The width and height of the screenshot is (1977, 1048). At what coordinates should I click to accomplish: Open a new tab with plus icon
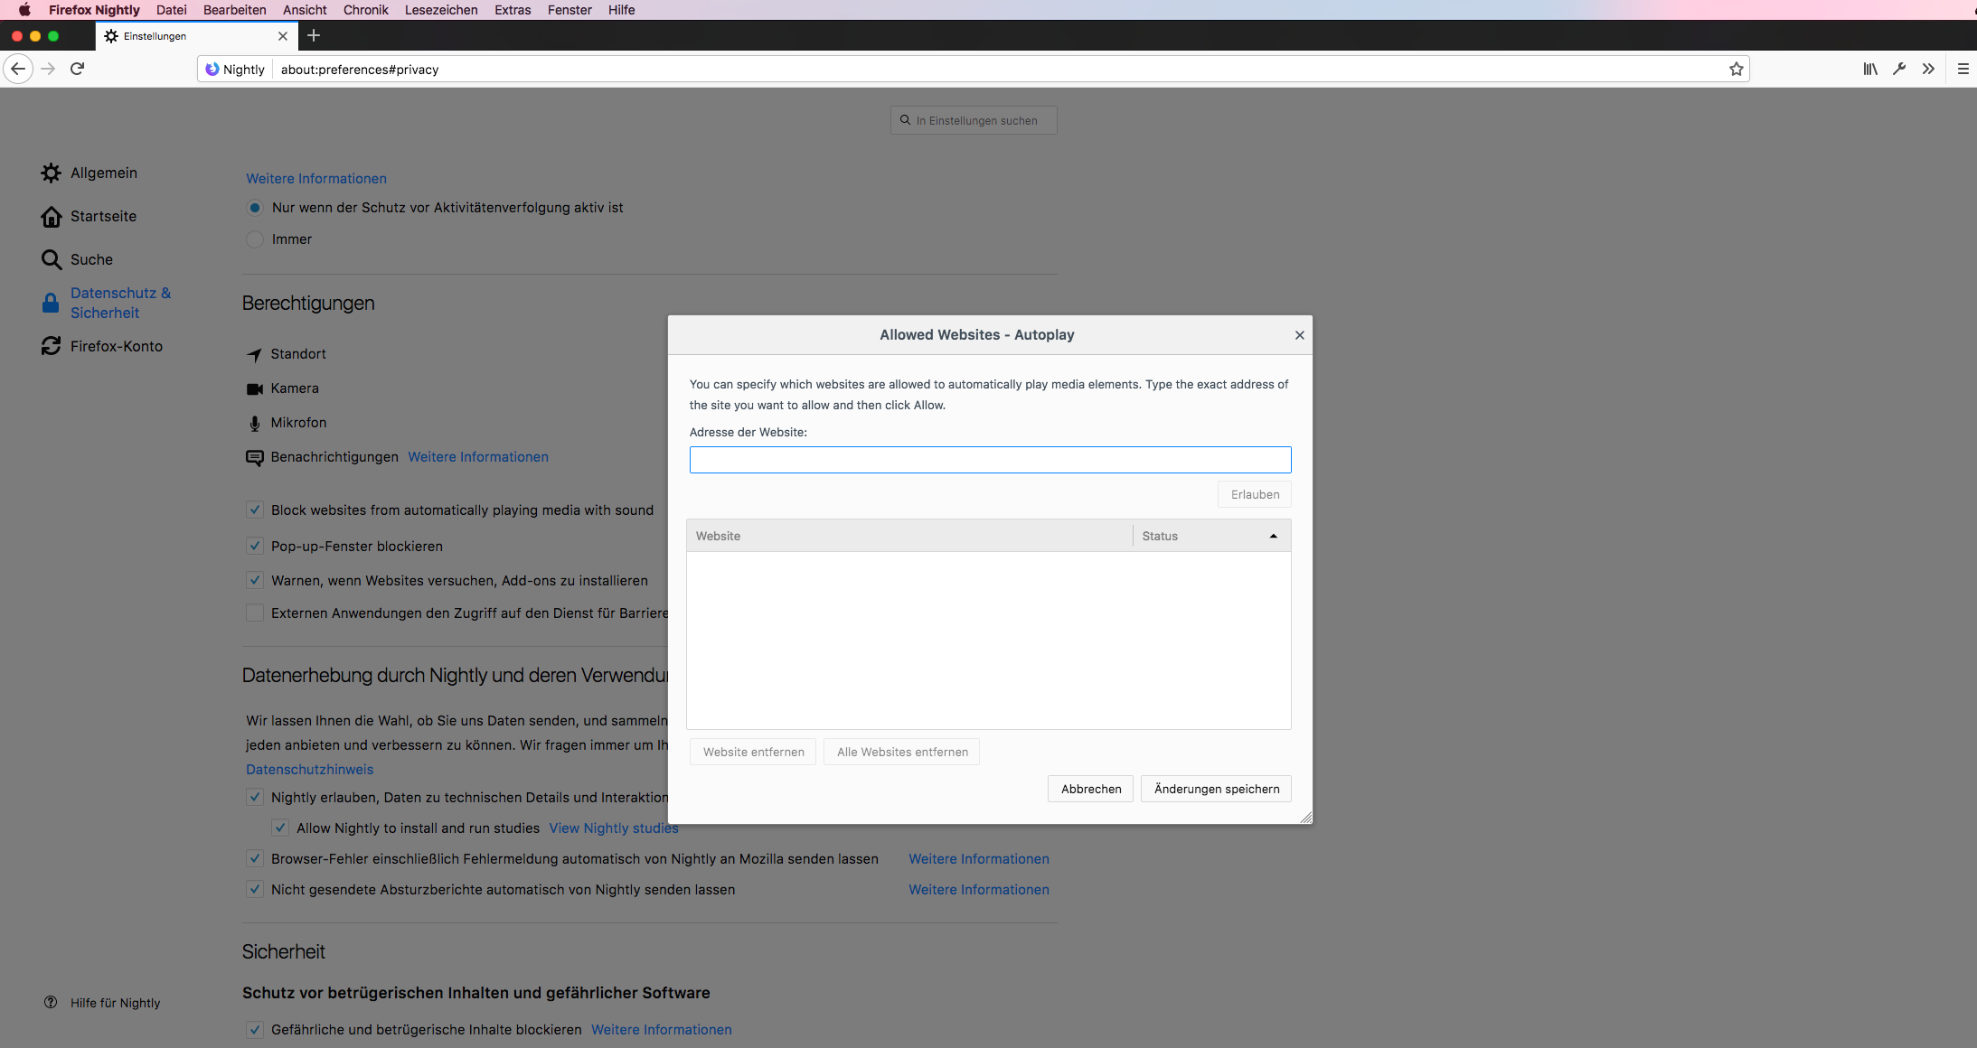(314, 36)
